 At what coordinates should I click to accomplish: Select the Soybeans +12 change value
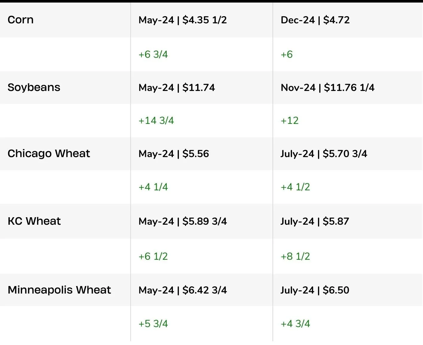[x=290, y=121]
